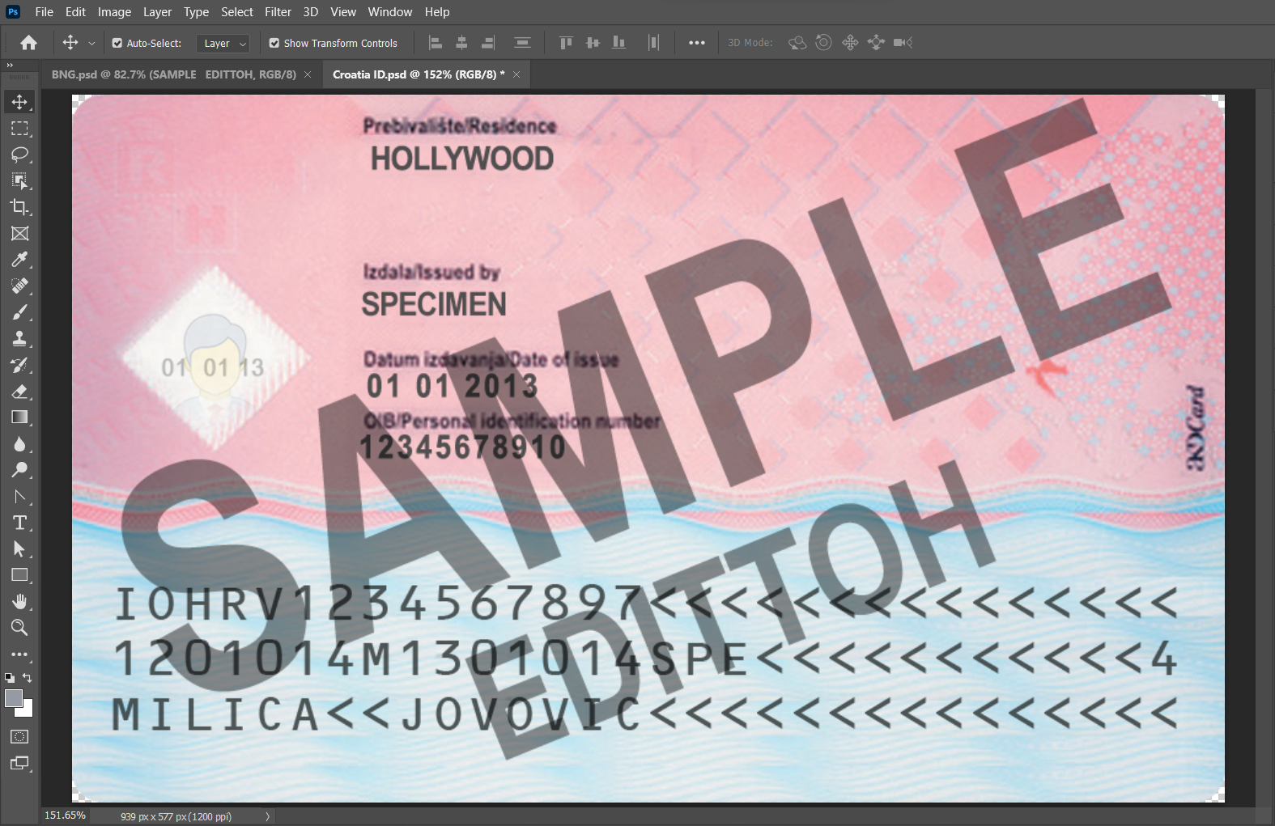Screen dimensions: 1275x826
Task: Align top edges of layers
Action: [x=566, y=43]
